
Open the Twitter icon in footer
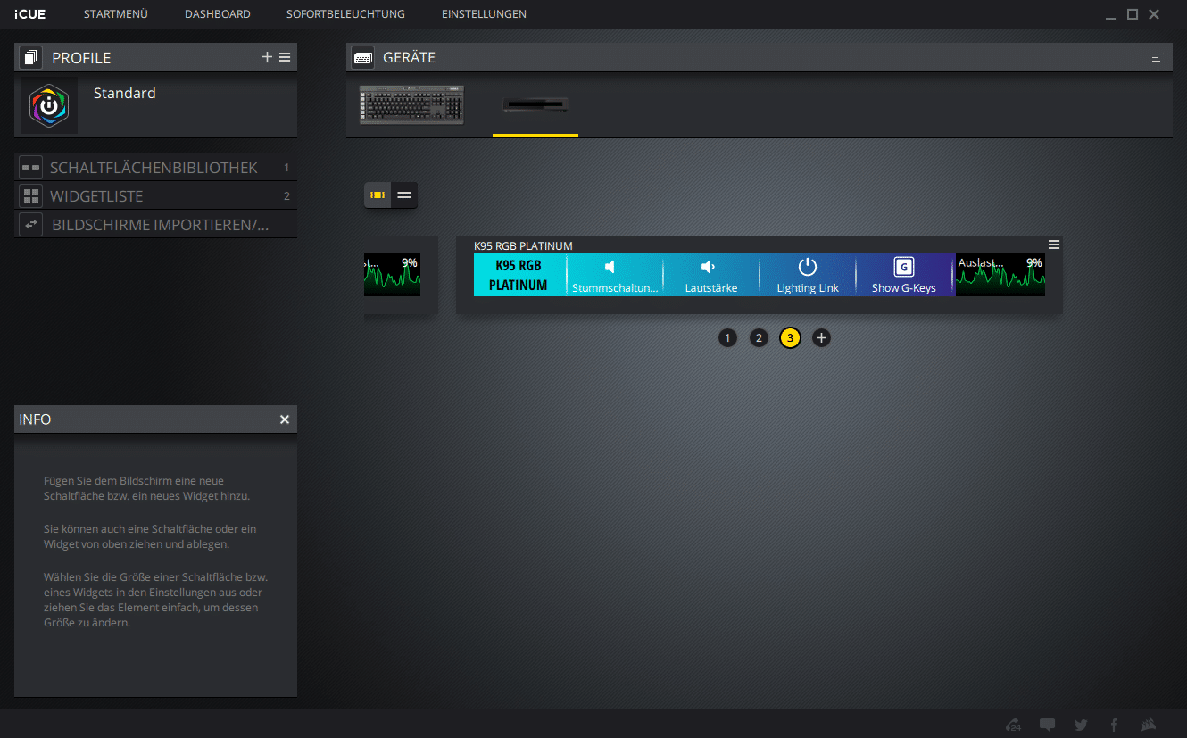click(x=1081, y=725)
